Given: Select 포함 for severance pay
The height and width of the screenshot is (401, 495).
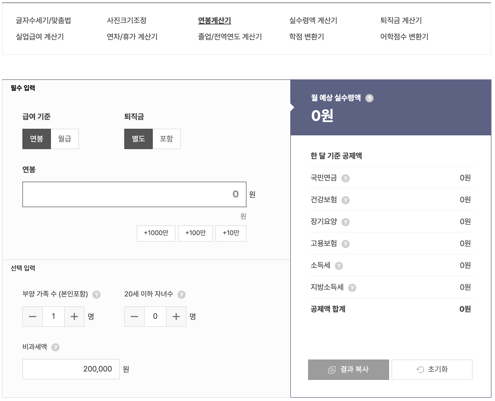Looking at the screenshot, I should click(x=167, y=139).
